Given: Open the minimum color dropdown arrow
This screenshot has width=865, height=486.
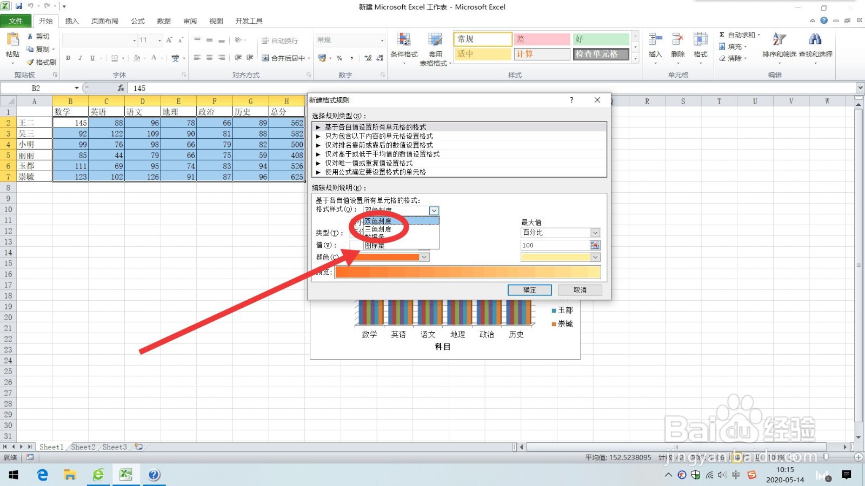Looking at the screenshot, I should 424,258.
